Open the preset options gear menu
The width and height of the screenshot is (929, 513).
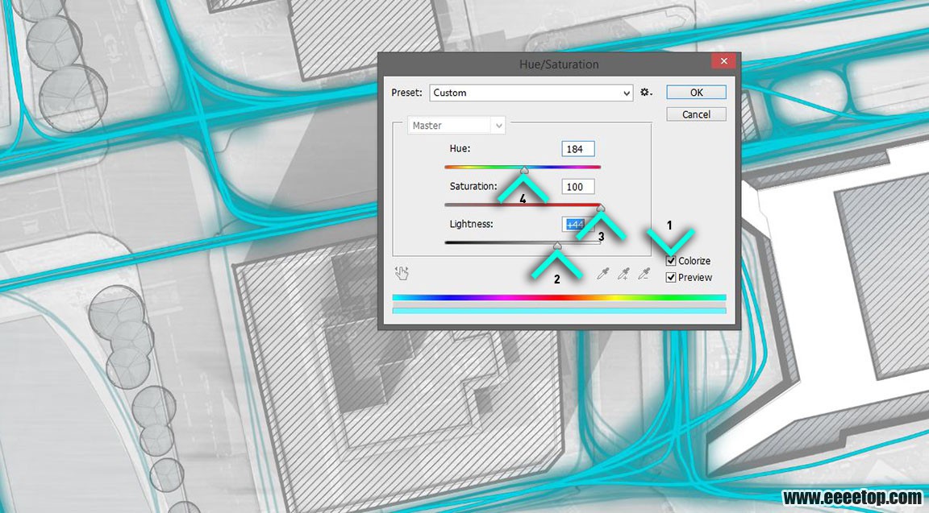646,93
